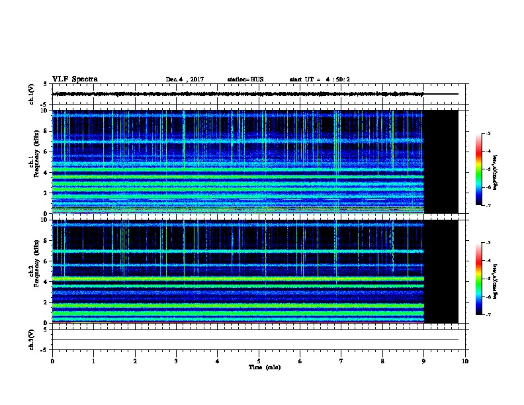
Task: Click the ch.1 spectrogram's black no-data region after minute 9
Action: (441, 161)
